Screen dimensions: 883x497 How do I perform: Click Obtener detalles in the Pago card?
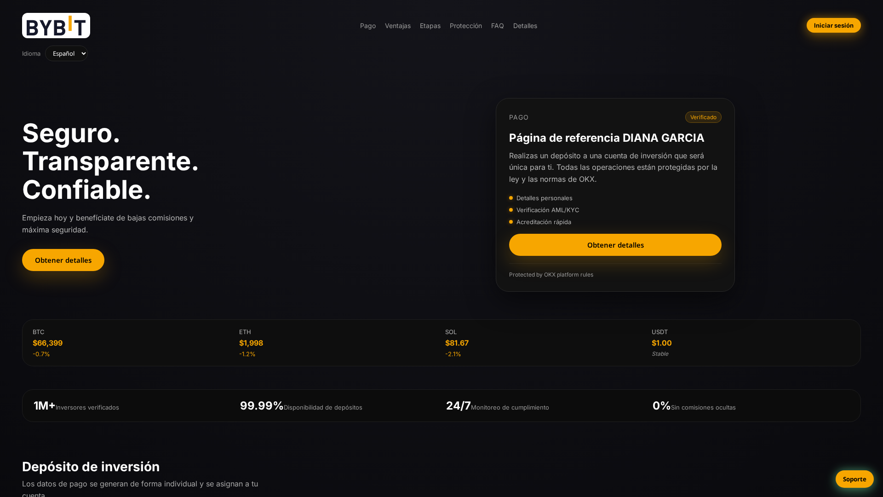[x=615, y=245]
